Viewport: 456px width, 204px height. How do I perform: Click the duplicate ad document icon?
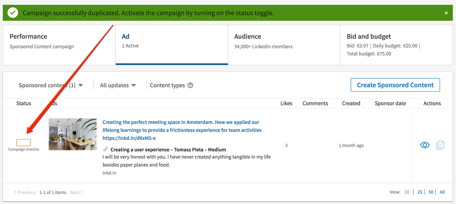click(x=440, y=145)
